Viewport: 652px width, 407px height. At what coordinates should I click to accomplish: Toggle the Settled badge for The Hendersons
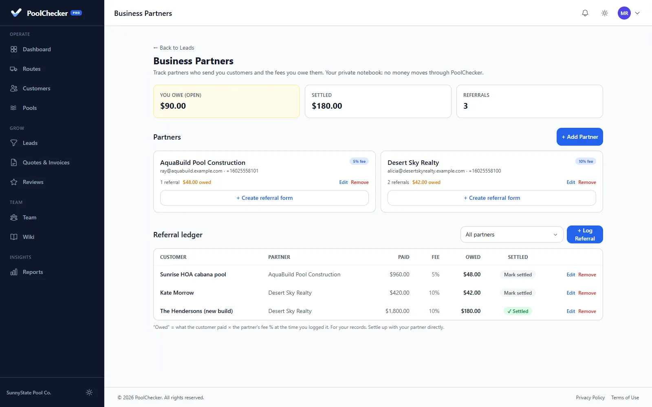518,311
